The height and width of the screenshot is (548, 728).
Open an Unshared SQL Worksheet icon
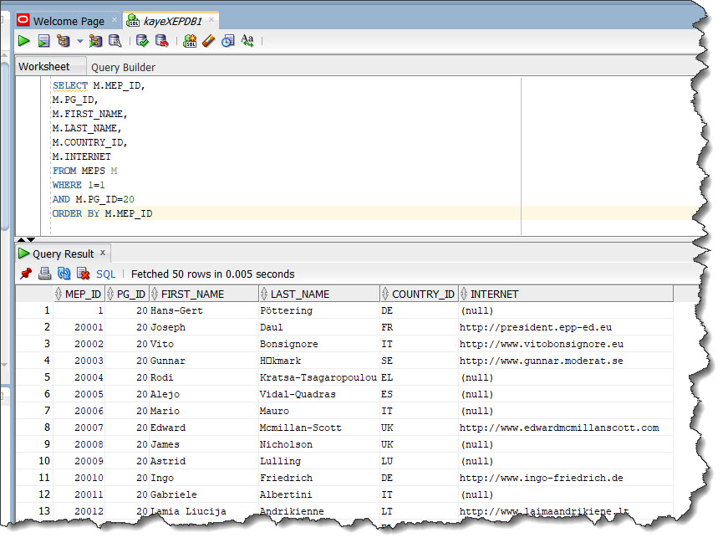190,41
